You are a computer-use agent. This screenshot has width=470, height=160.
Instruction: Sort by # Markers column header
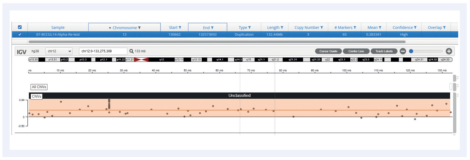click(x=343, y=28)
